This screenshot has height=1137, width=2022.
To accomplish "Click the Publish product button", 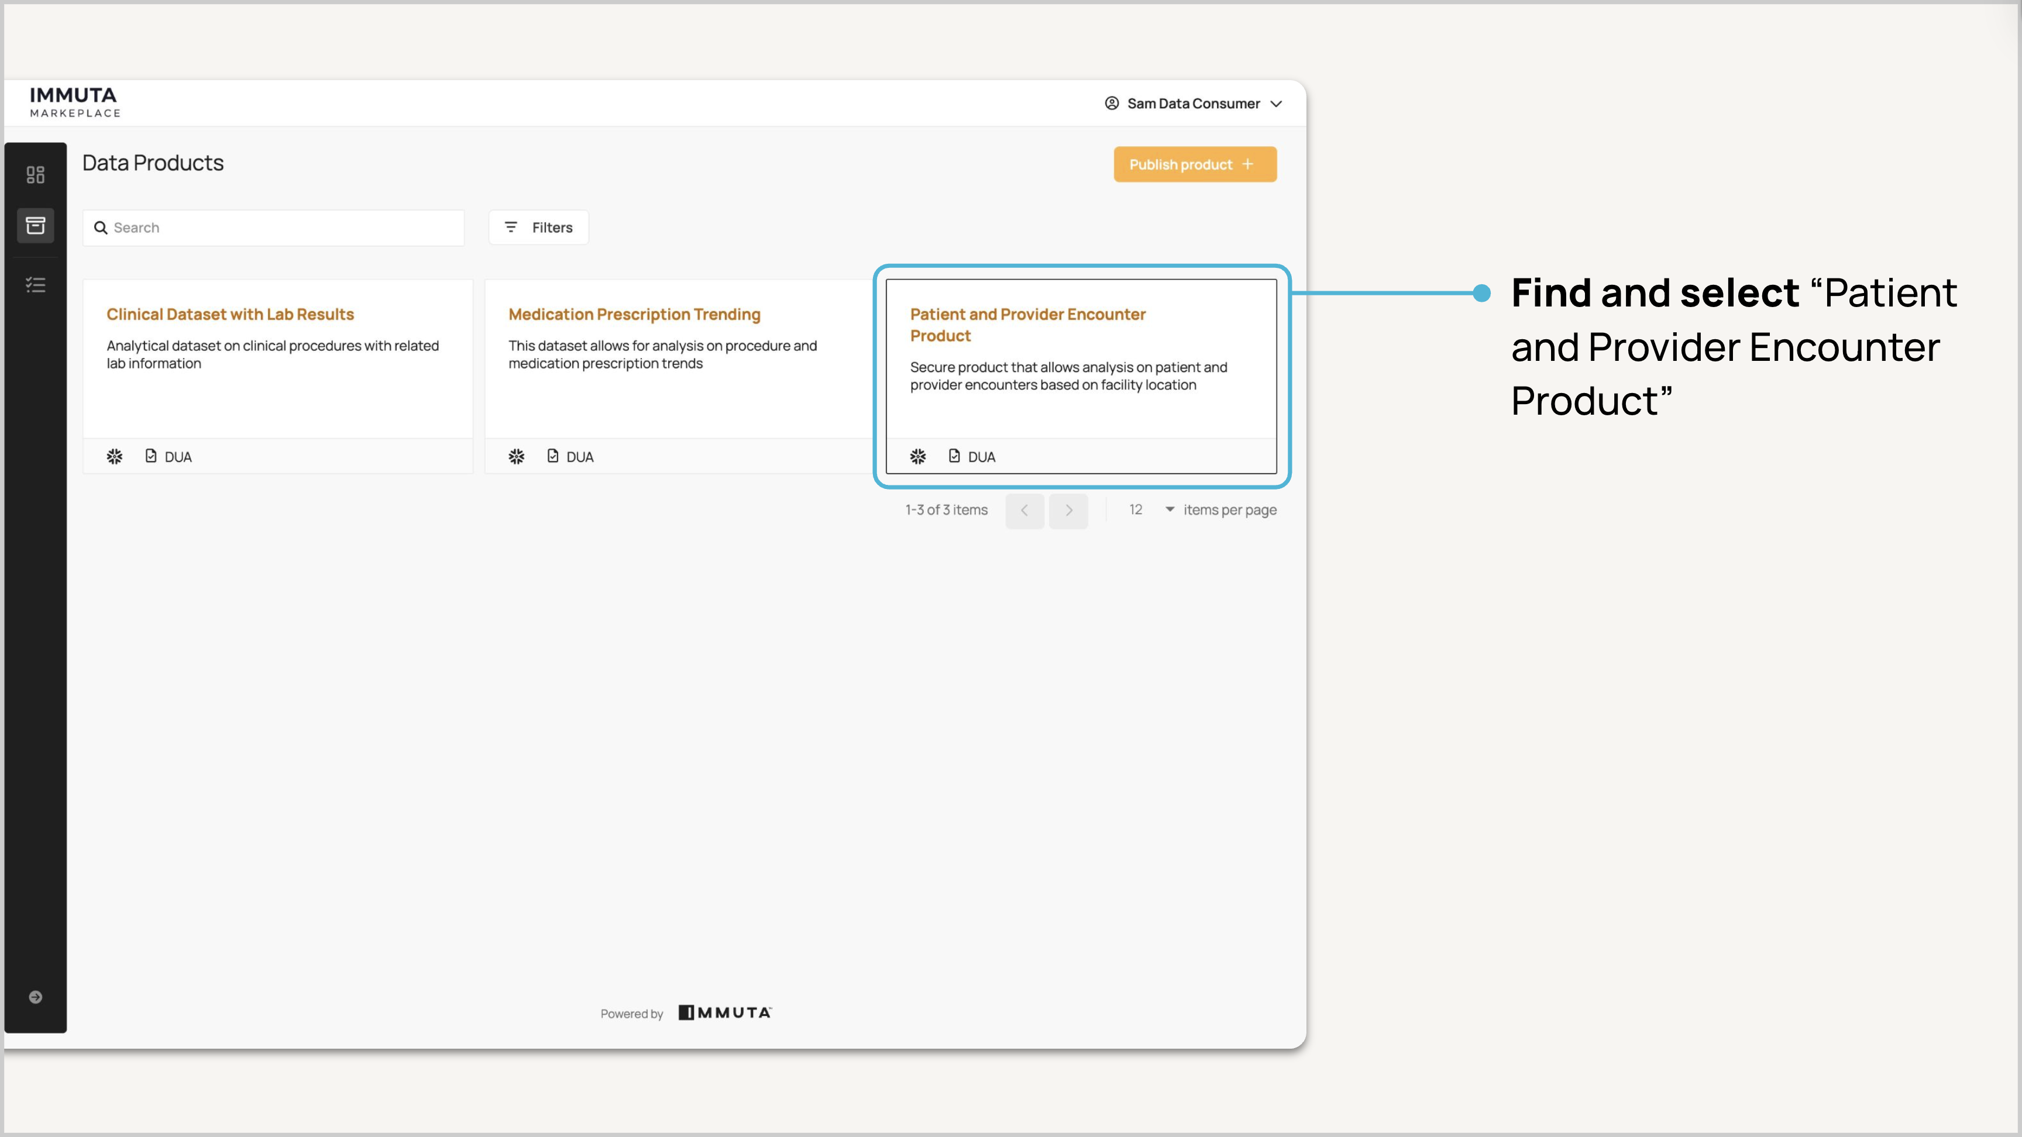I will 1195,165.
